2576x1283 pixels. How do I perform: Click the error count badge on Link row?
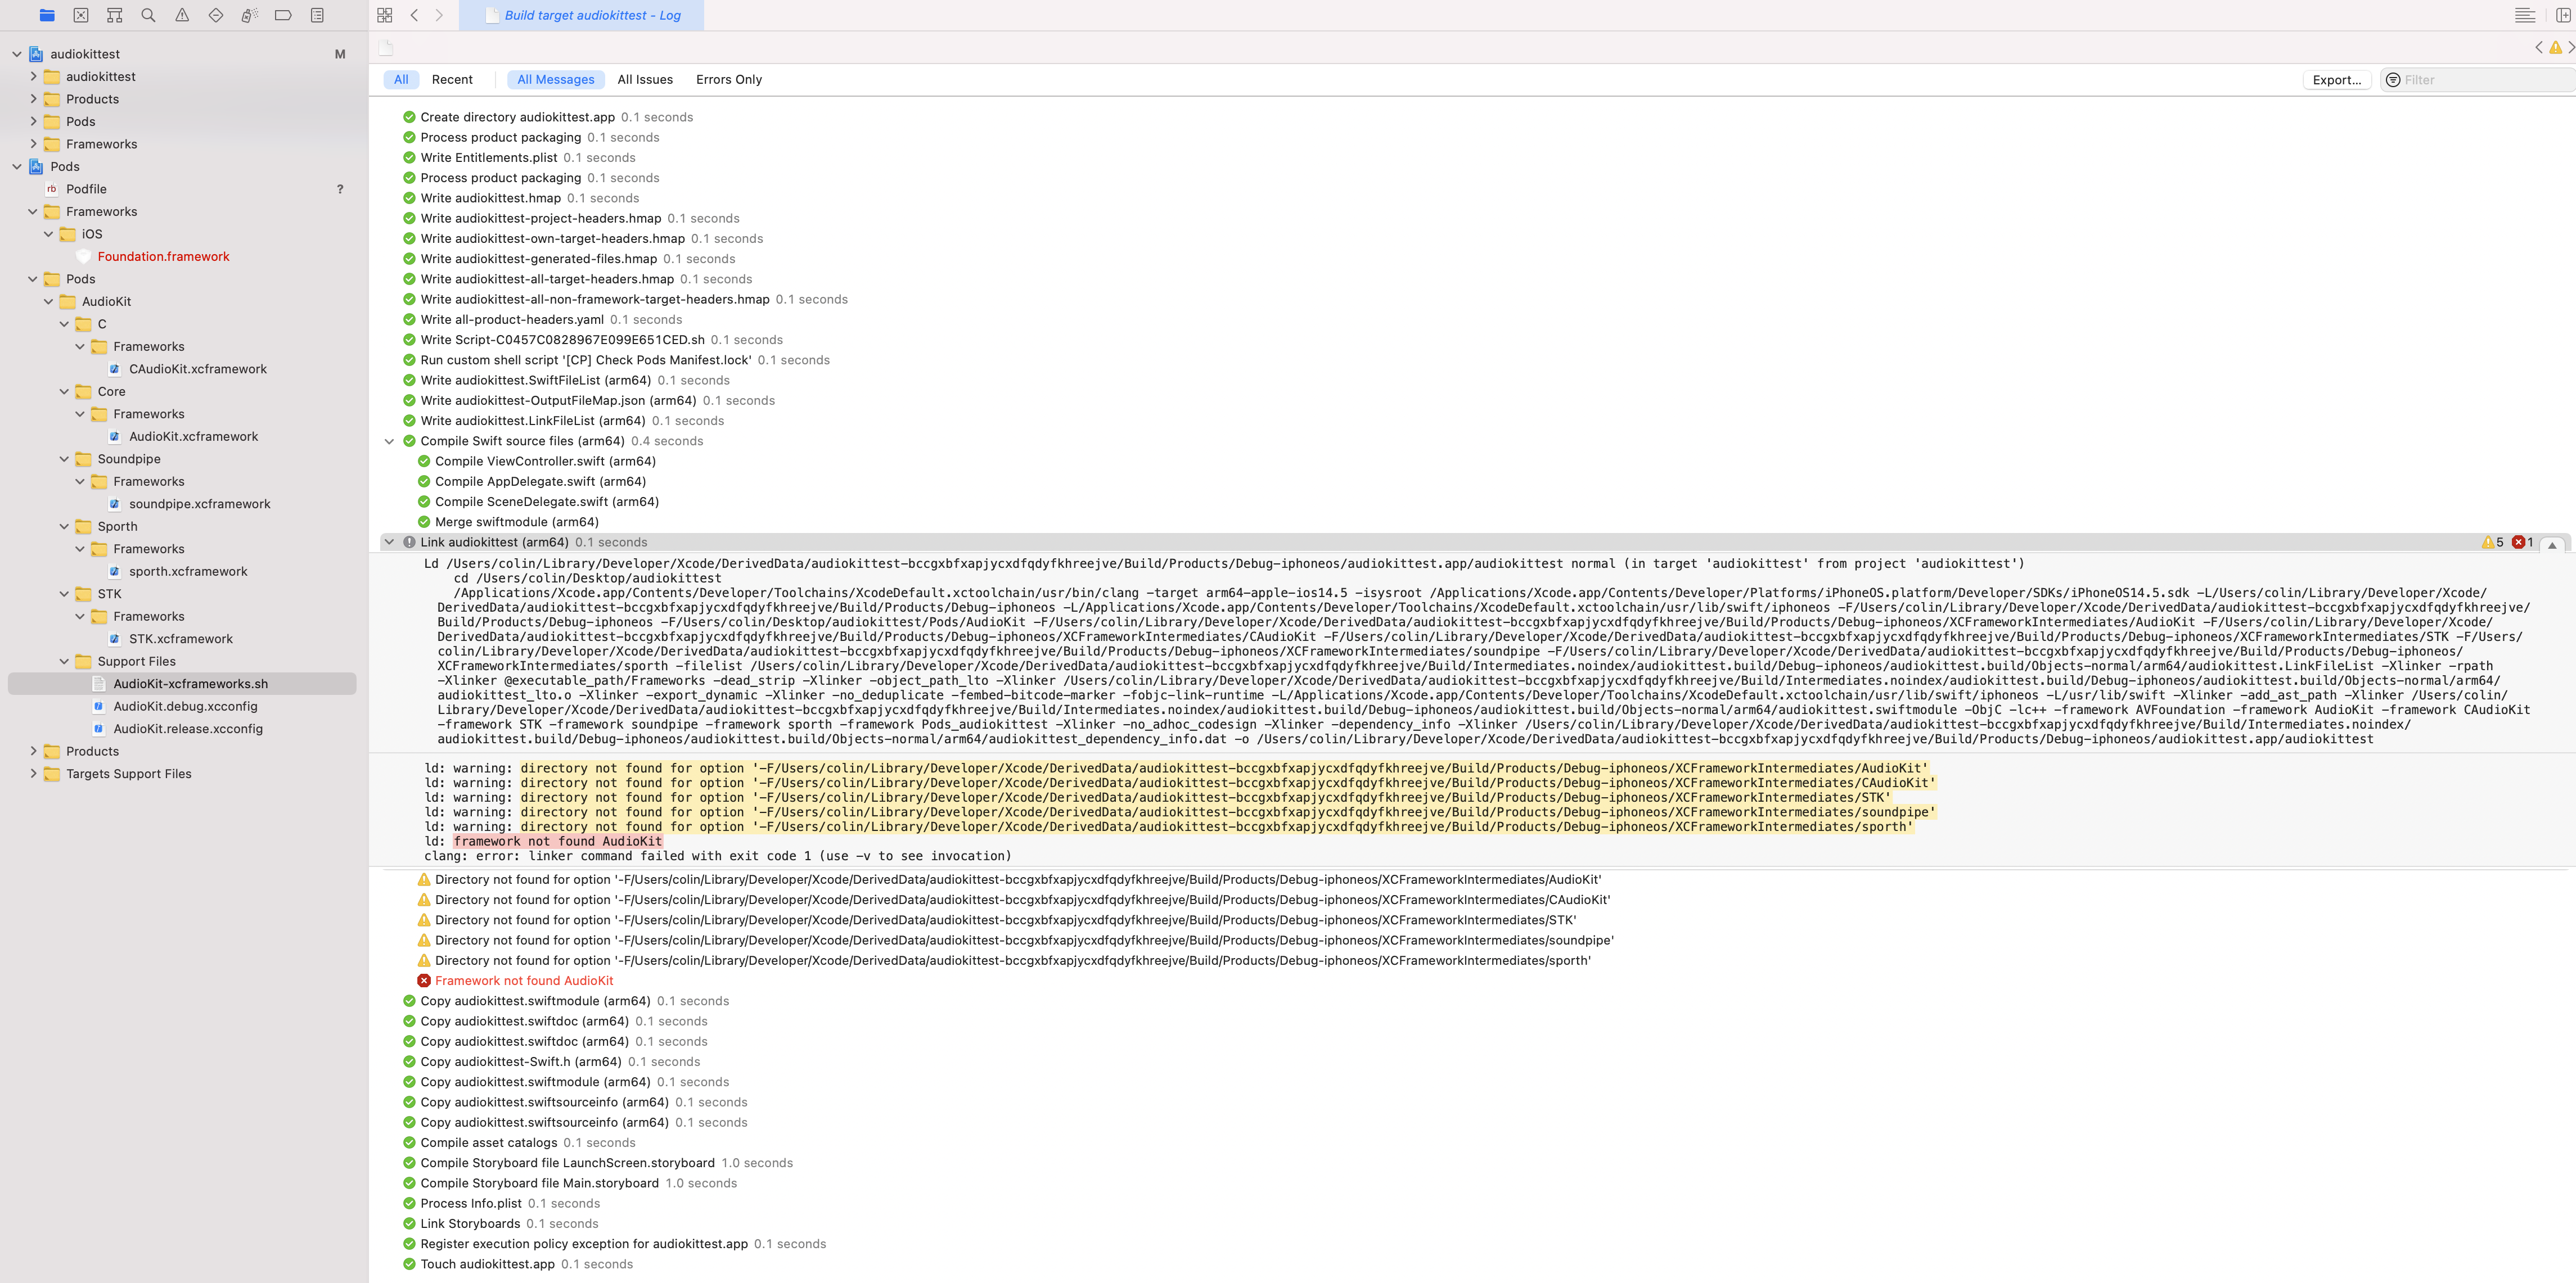(2523, 543)
